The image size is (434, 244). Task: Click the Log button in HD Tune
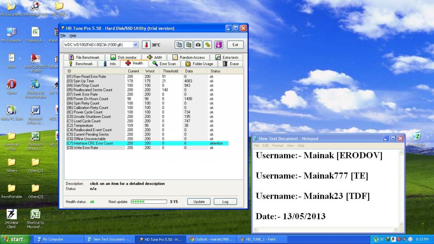[x=225, y=202]
